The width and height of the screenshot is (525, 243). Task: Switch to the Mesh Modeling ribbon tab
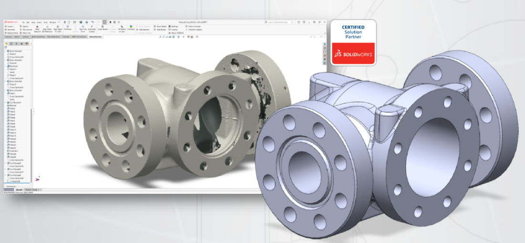pos(38,36)
